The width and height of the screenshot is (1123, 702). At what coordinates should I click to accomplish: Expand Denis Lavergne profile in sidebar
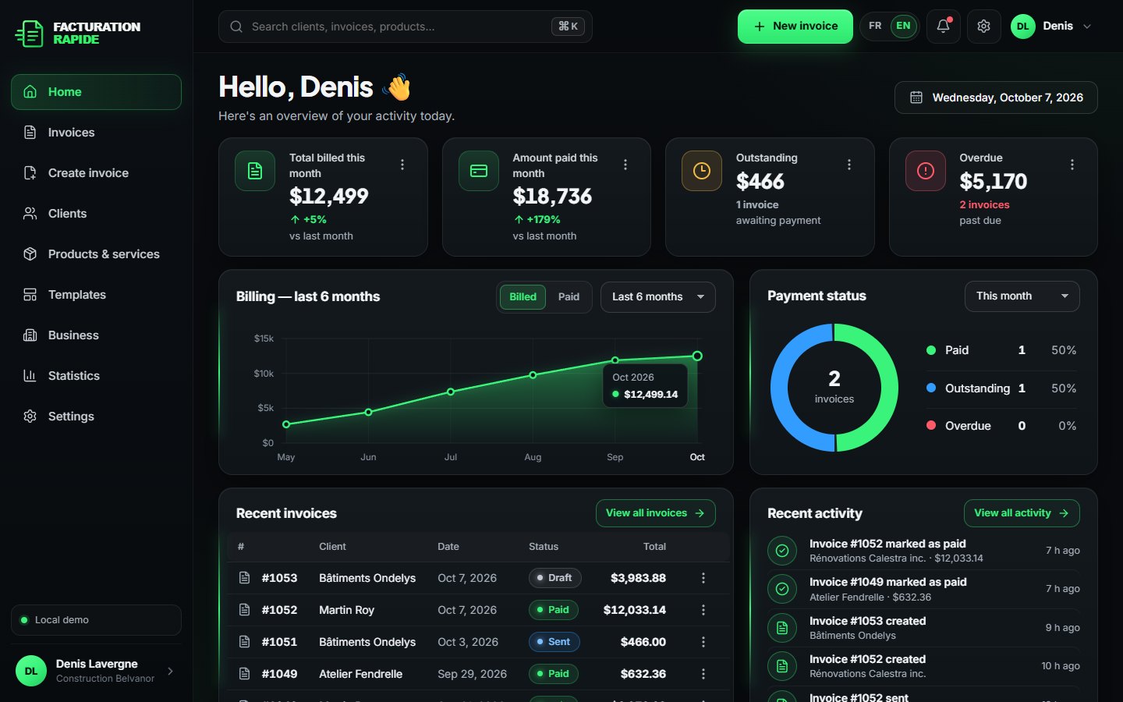coord(96,671)
